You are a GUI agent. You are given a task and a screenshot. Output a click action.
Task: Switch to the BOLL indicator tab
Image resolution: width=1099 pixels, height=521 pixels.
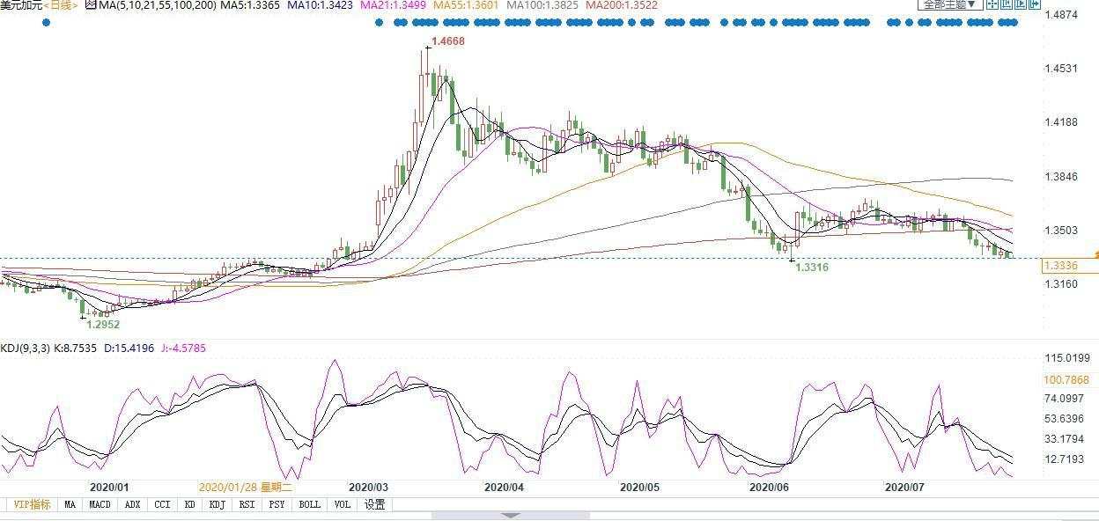(x=309, y=504)
